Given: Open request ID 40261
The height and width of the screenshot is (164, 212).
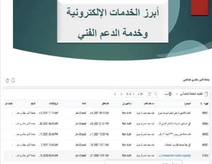Looking at the screenshot, I should tap(205, 145).
